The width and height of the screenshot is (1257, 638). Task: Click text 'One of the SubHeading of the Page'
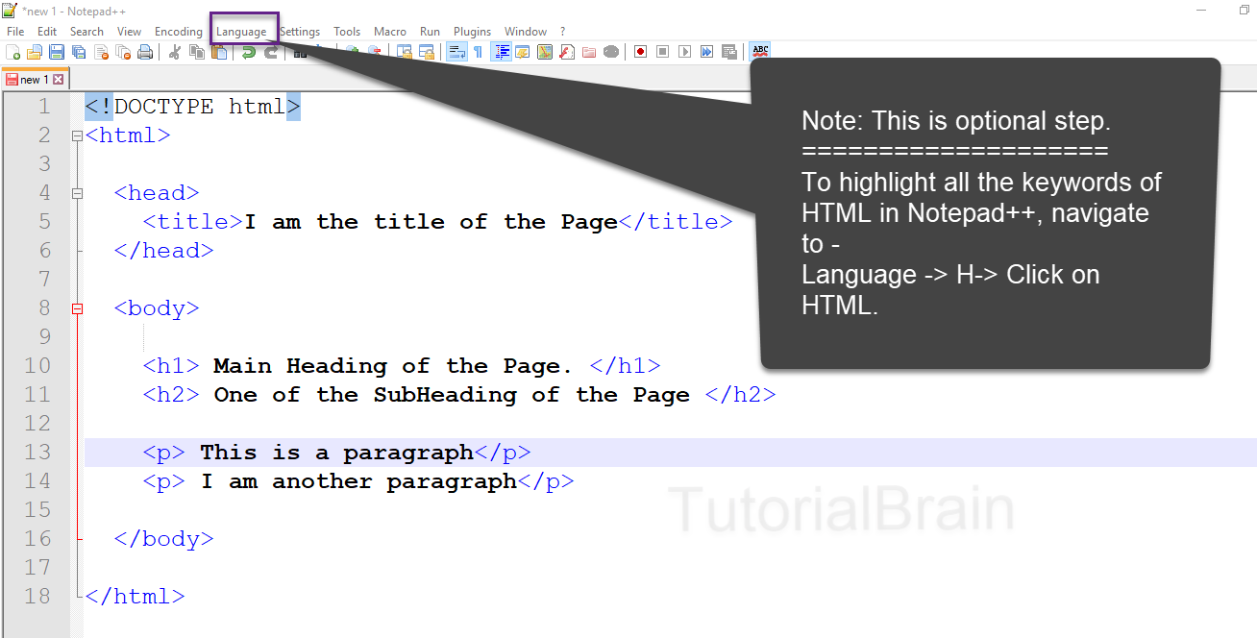pos(452,395)
